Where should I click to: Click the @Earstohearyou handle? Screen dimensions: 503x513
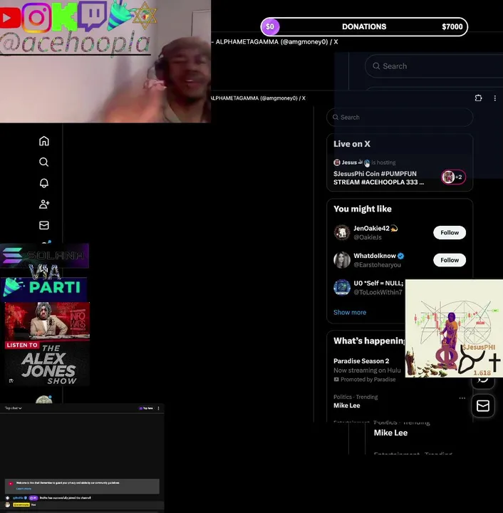[x=377, y=264]
